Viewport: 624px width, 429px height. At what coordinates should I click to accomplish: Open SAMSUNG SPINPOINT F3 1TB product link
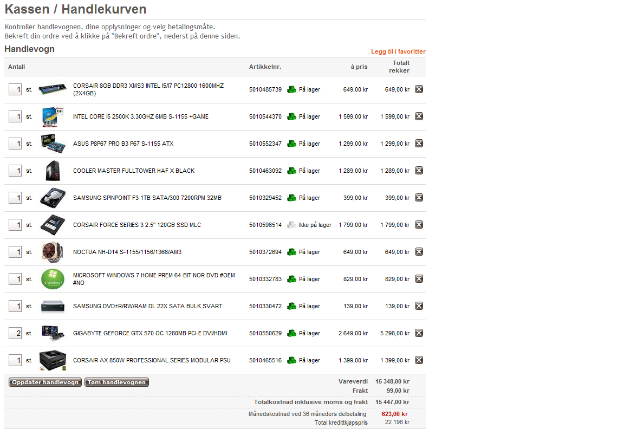[x=147, y=198]
